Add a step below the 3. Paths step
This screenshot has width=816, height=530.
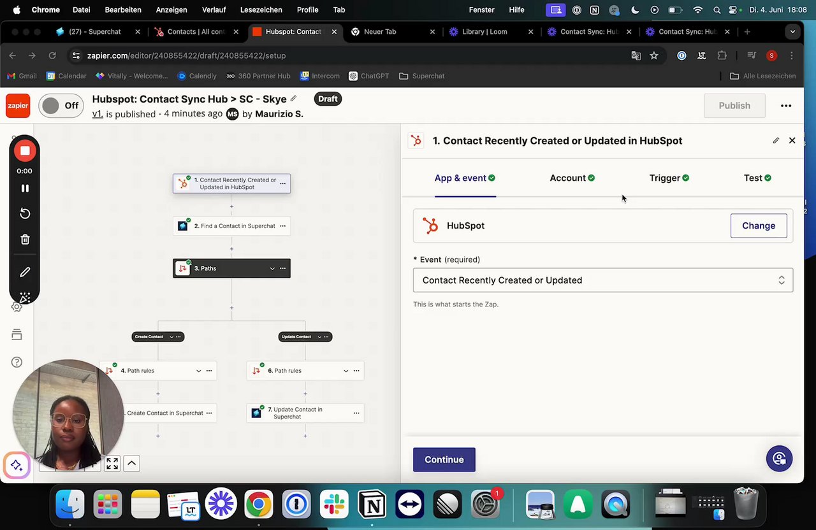tap(231, 308)
